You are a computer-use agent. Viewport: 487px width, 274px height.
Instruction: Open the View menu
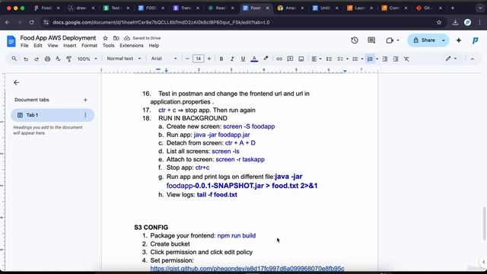coord(53,46)
